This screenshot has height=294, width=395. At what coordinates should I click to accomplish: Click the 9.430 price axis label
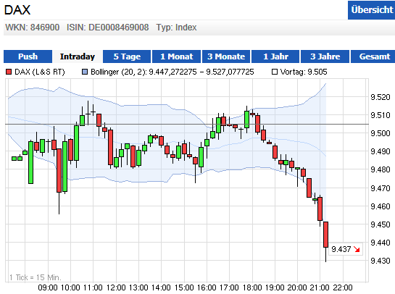pos(380,261)
